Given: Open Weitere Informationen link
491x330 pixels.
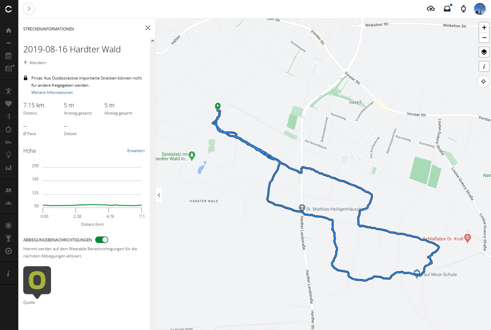Looking at the screenshot, I should (52, 93).
